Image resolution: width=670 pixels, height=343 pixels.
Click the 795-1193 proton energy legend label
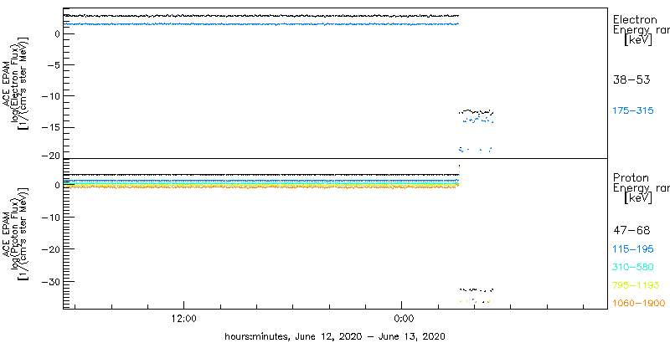[636, 285]
